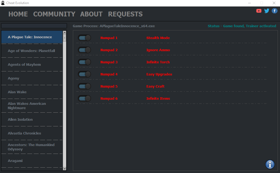Click the Numpad 3 hotkey label

pyautogui.click(x=109, y=62)
